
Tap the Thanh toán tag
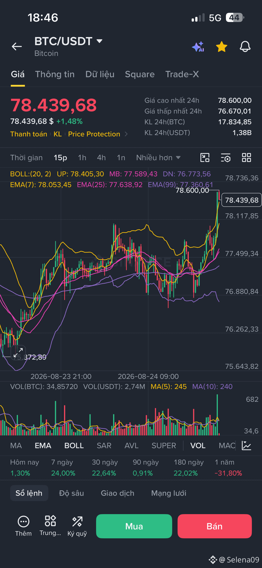(x=28, y=134)
